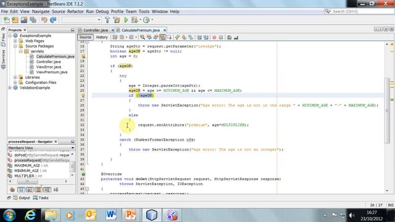Toggle Show Static Members filter in Navigator
This screenshot has width=395, height=222.
coord(30,189)
